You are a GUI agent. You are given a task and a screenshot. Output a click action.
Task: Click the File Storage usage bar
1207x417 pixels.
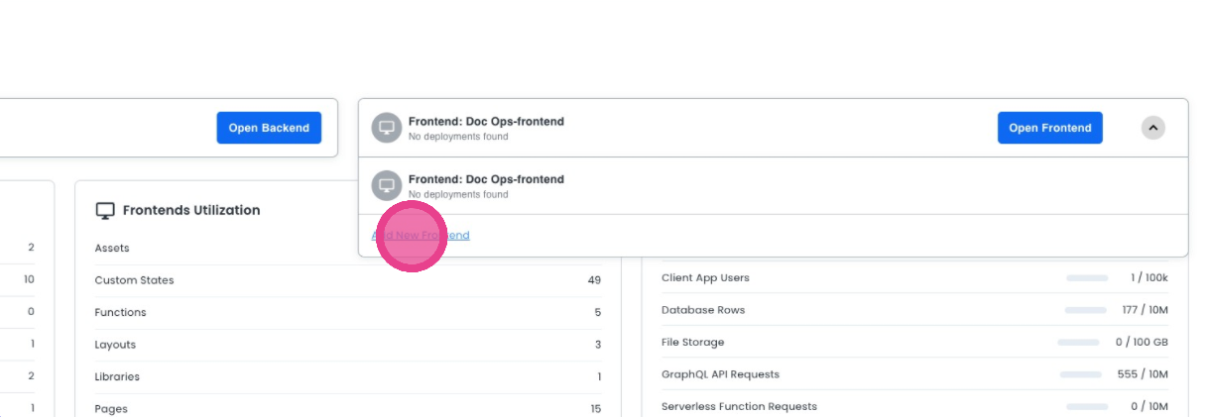point(1078,343)
